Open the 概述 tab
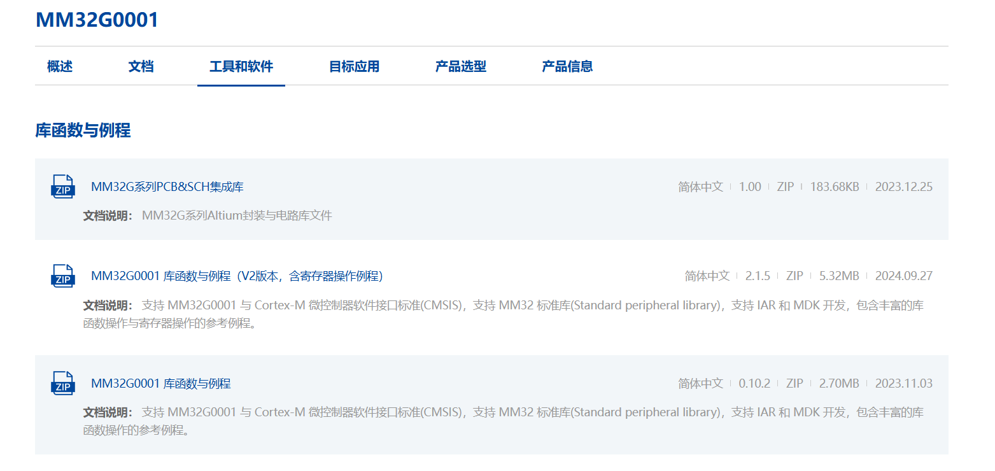Screen dimensions: 995x471 pos(60,66)
